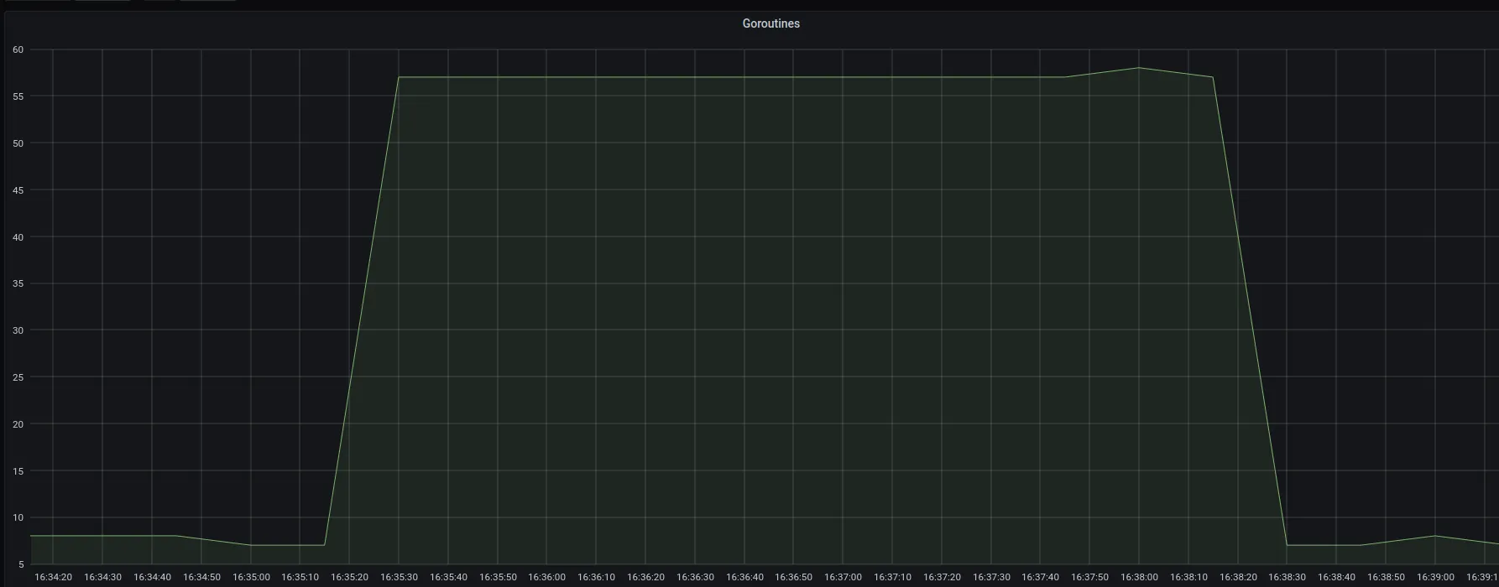Click the 16:34:20 time axis label

click(x=53, y=577)
